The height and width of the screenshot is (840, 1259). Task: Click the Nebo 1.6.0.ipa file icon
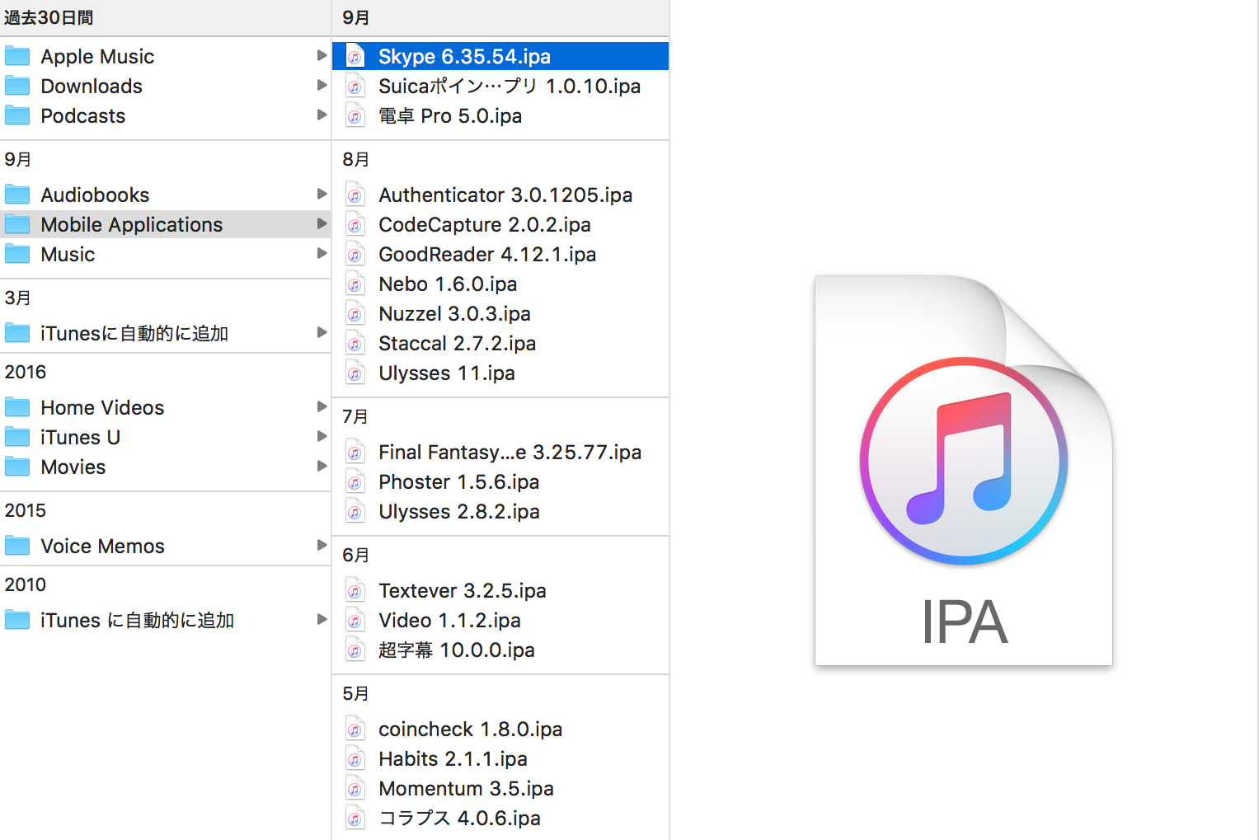[355, 284]
